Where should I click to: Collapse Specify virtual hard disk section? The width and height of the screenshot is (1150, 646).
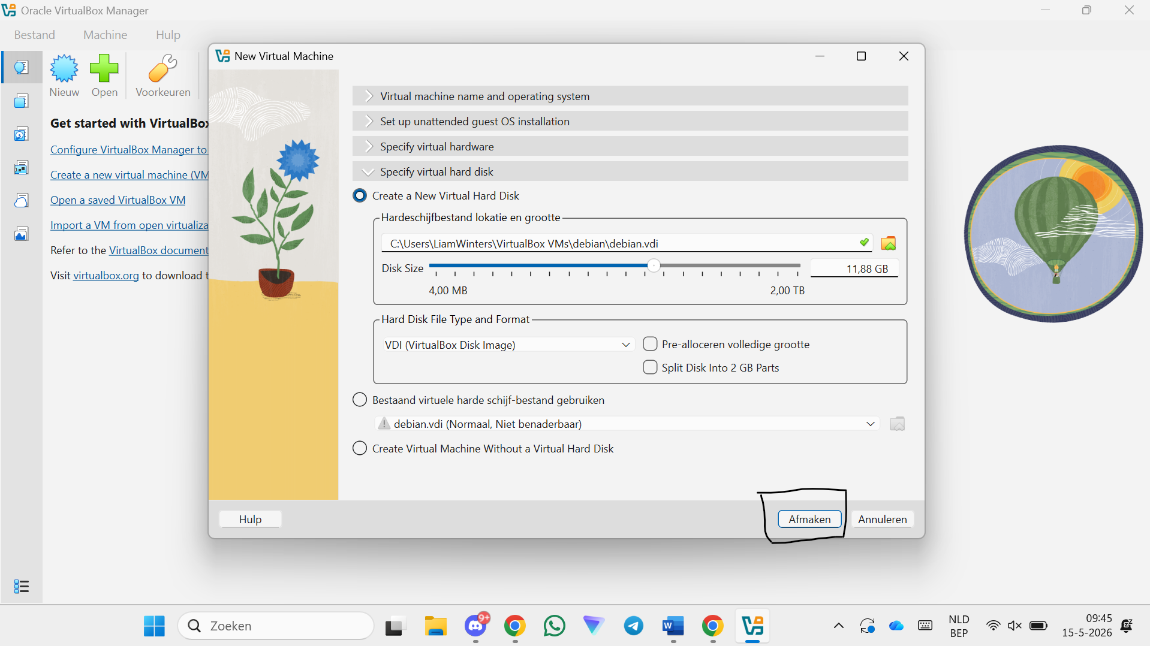point(630,171)
